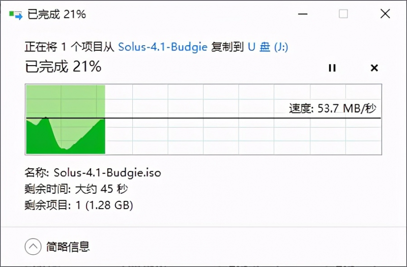The image size is (407, 267).
Task: Click the large 已完成 21% heading
Action: pyautogui.click(x=63, y=67)
